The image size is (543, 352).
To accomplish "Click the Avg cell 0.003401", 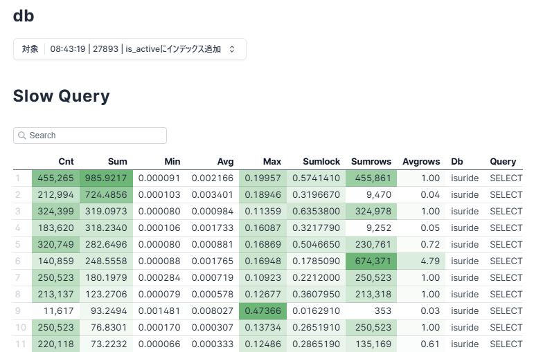I will (213, 195).
